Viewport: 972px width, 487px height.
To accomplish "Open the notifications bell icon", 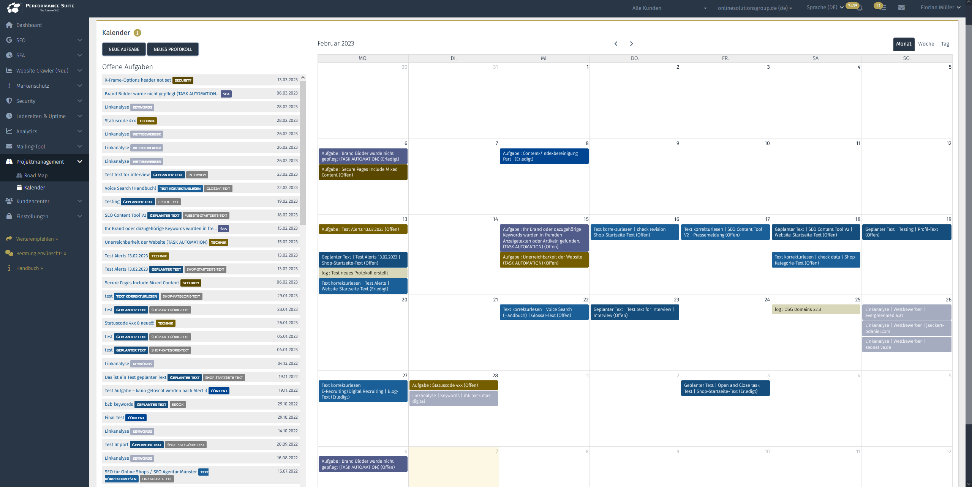I will coord(860,8).
